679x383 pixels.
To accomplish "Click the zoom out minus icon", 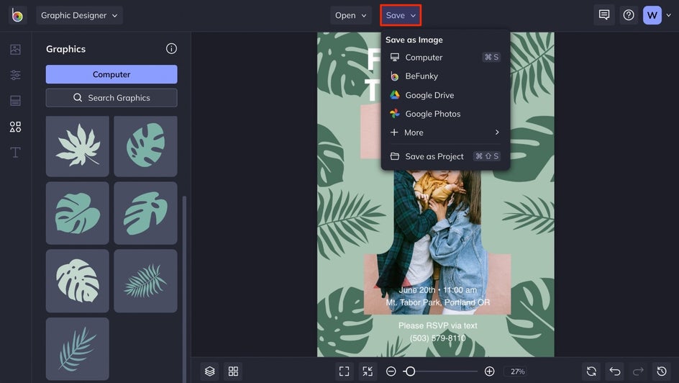I will point(391,371).
